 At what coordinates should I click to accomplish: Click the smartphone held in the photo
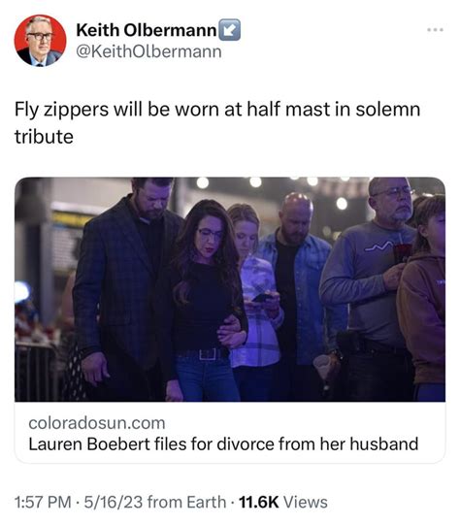[x=262, y=297]
